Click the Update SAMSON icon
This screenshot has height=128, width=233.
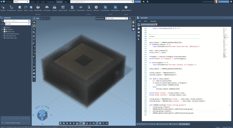click(x=126, y=8)
